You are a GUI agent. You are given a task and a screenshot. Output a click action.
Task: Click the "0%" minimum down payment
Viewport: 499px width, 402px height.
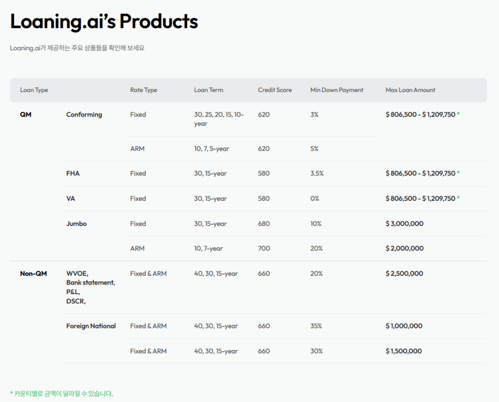pos(315,199)
